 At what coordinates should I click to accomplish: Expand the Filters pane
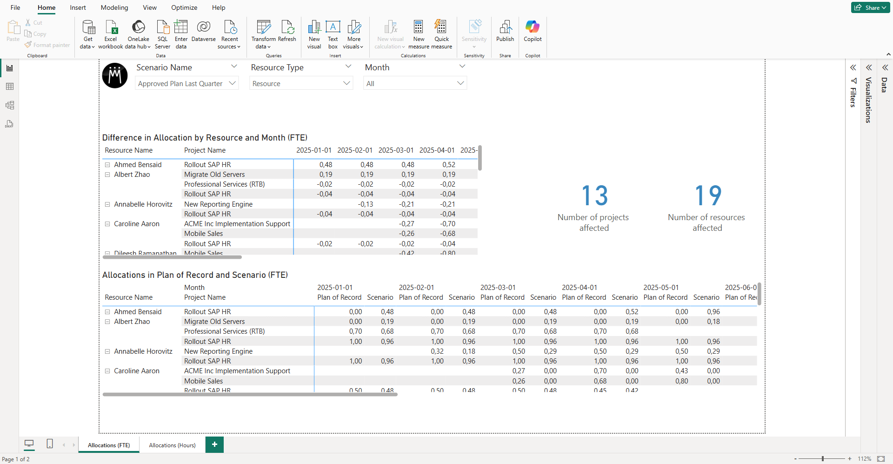point(853,67)
